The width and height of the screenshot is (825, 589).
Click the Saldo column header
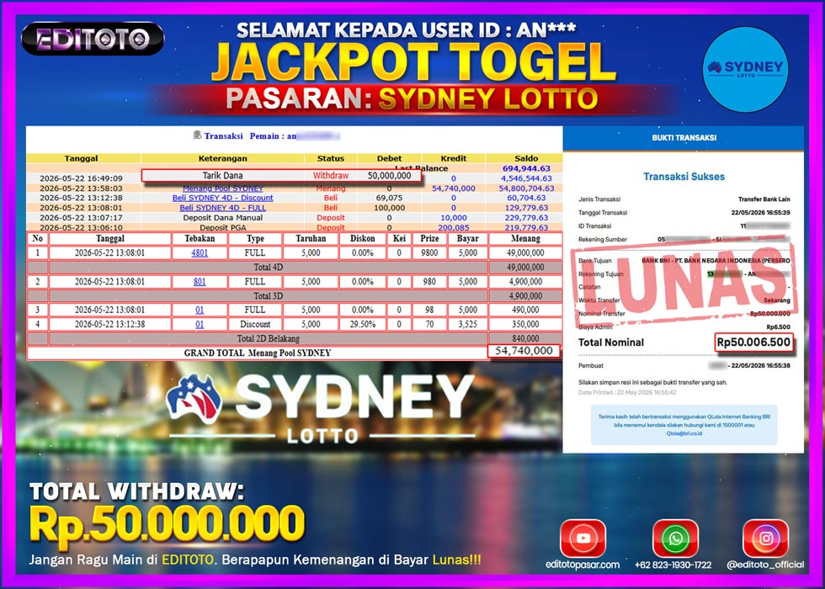tap(526, 158)
